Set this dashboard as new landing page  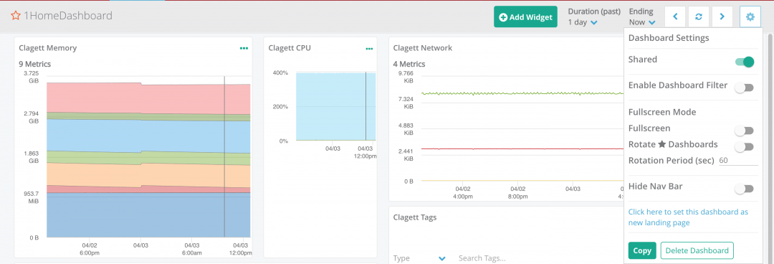pos(688,217)
